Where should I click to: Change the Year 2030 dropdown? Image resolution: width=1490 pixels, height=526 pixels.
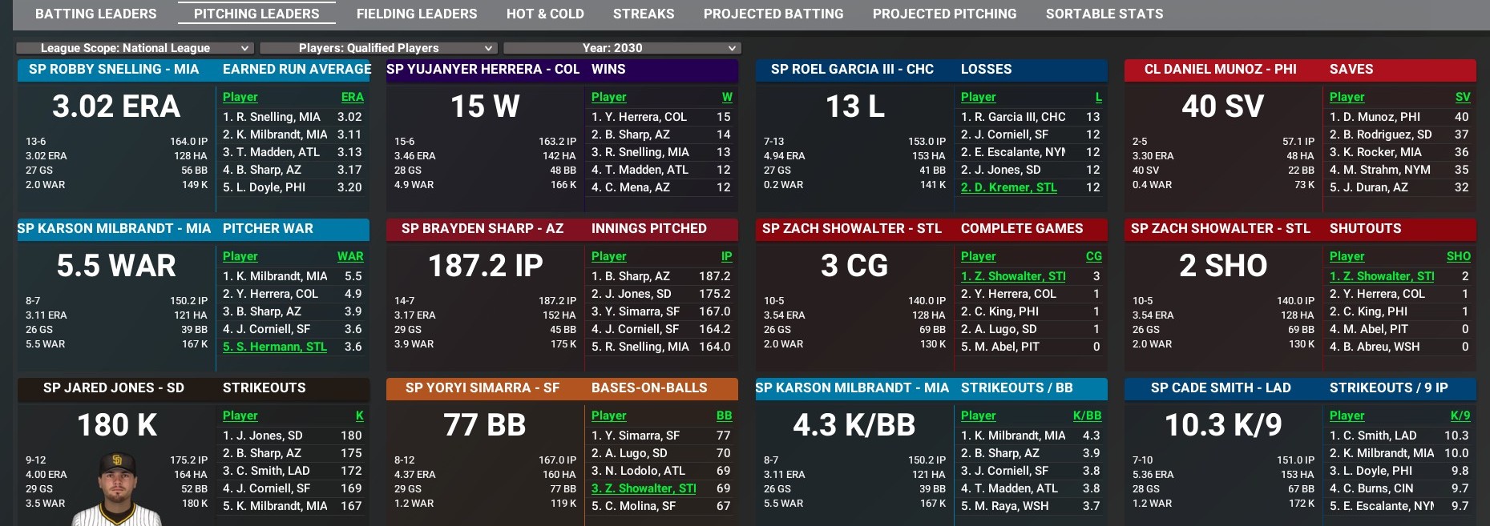click(622, 48)
